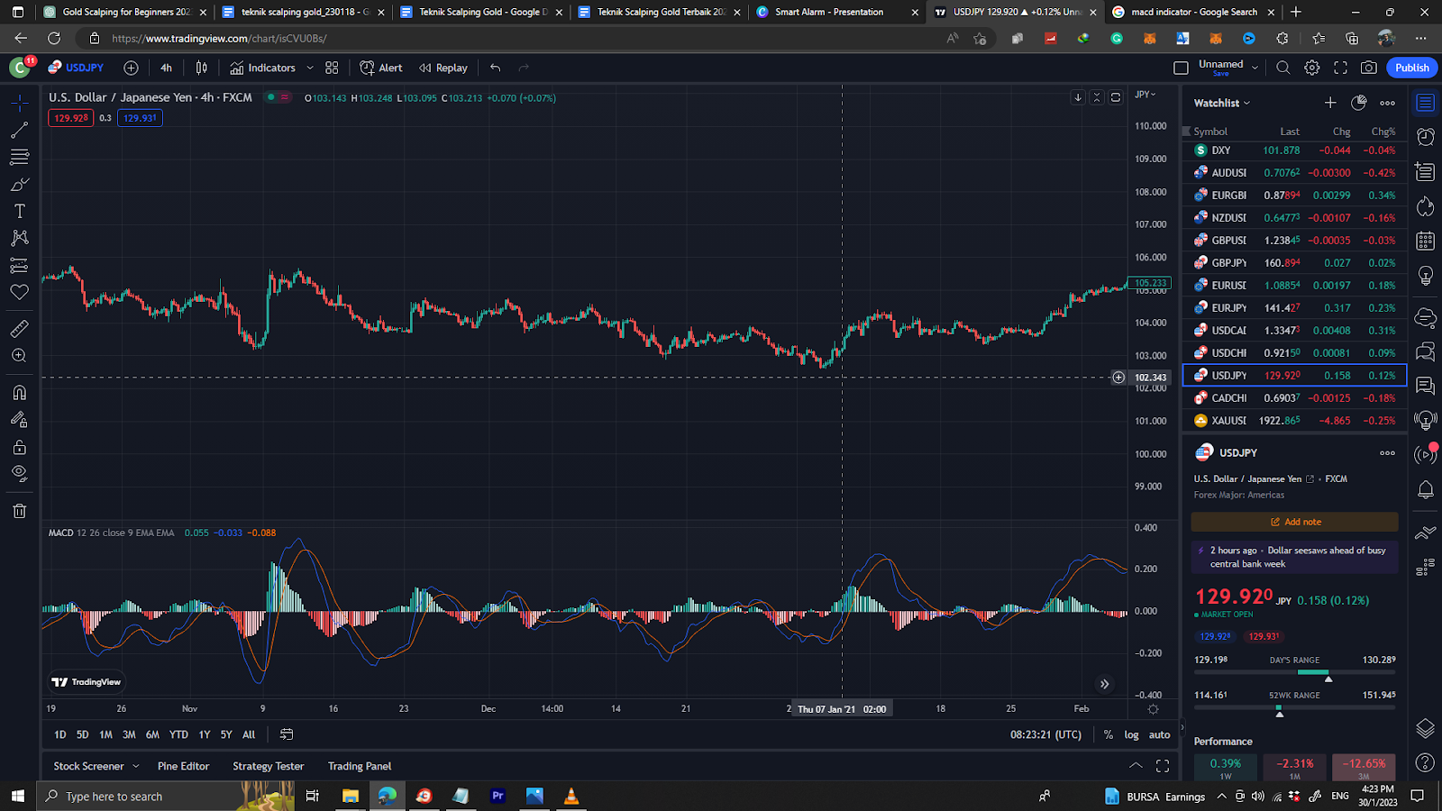The height and width of the screenshot is (811, 1442).
Task: Undo the last chart action
Action: (x=495, y=68)
